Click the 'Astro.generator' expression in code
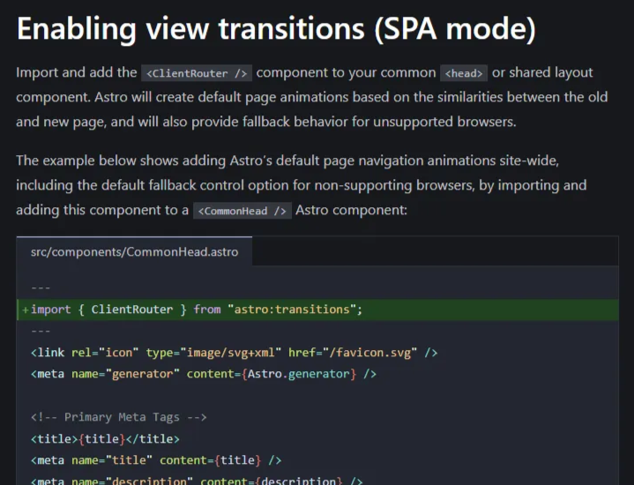The width and height of the screenshot is (634, 485). click(x=298, y=374)
